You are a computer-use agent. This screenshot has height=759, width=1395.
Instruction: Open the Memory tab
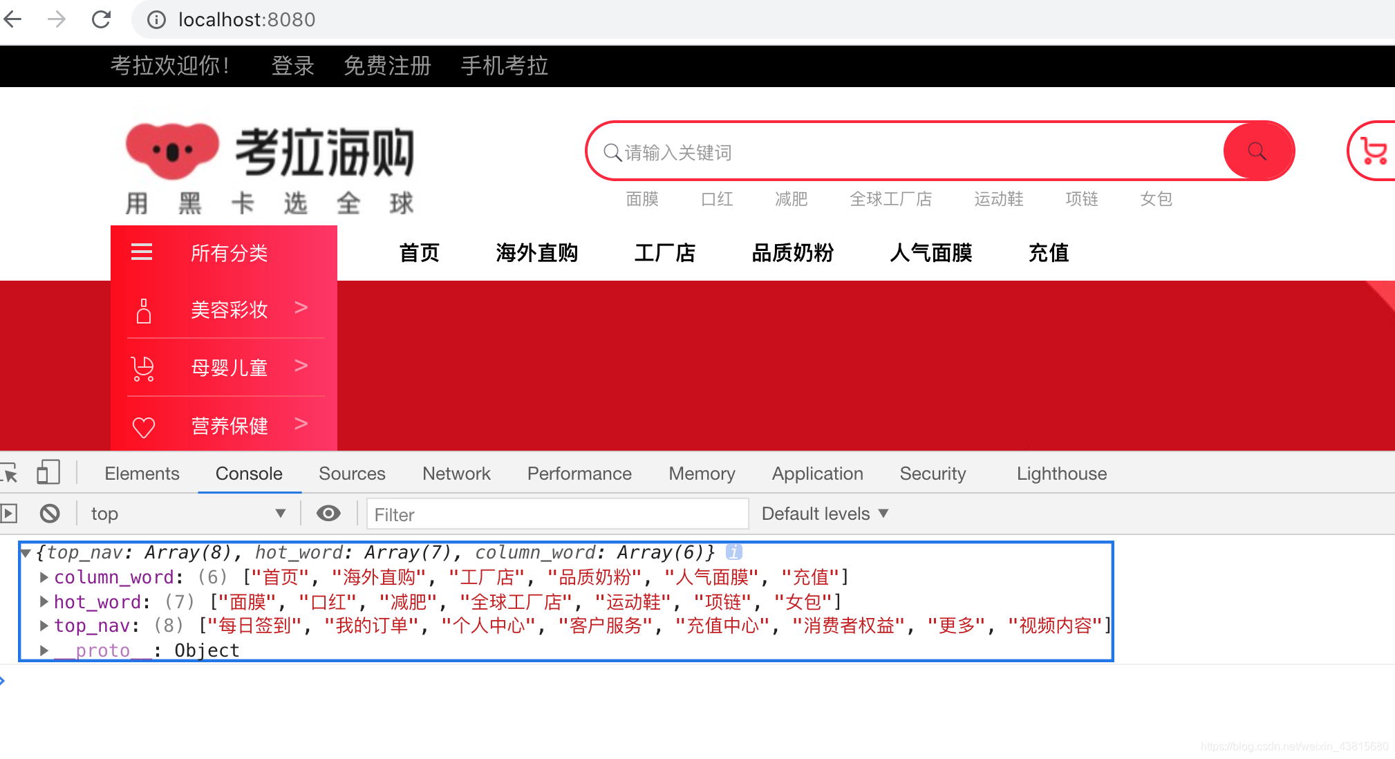tap(702, 474)
